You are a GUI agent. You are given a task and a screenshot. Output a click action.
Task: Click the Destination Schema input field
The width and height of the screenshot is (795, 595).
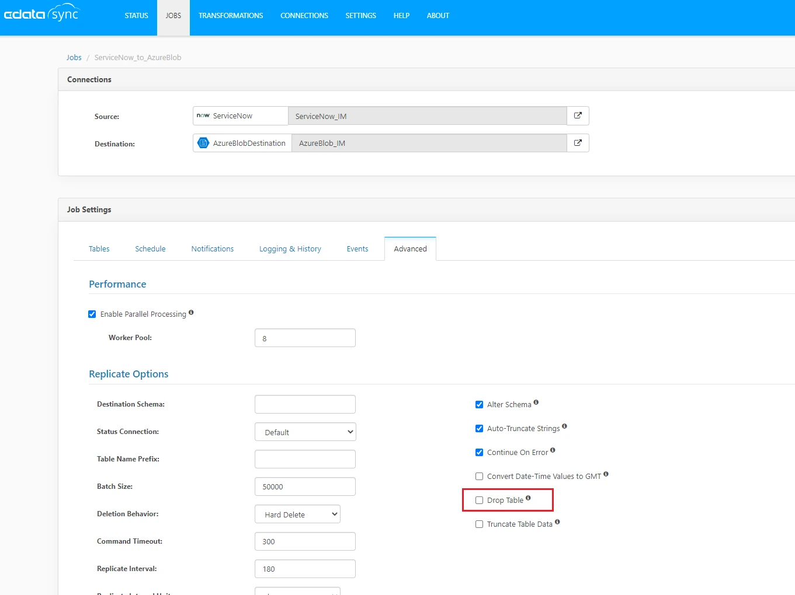pyautogui.click(x=305, y=404)
